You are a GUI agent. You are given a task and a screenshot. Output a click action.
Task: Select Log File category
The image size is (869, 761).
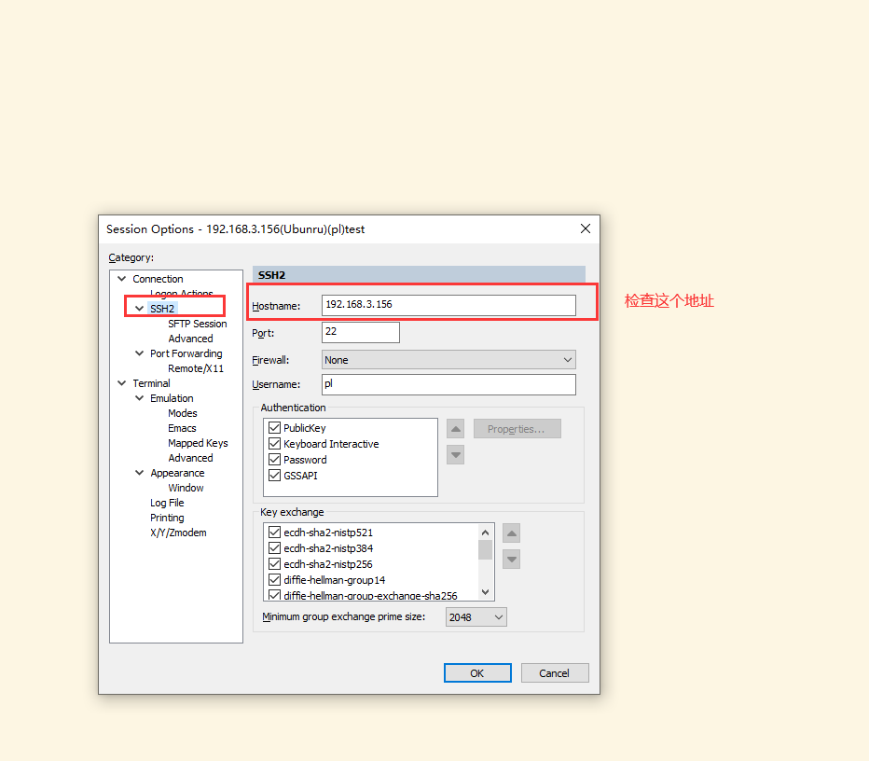[x=167, y=503]
